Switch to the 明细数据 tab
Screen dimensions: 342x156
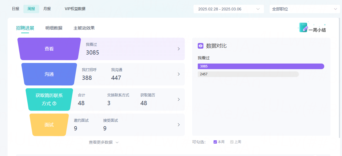point(54,28)
